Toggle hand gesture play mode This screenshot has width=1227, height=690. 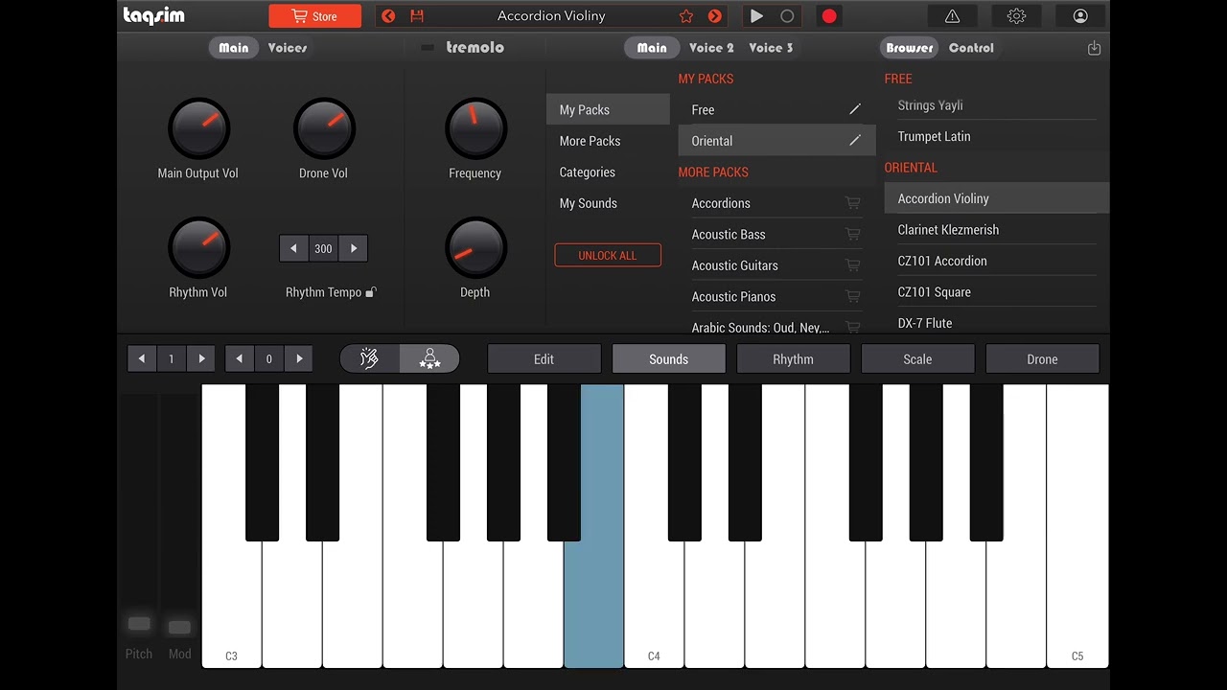370,359
